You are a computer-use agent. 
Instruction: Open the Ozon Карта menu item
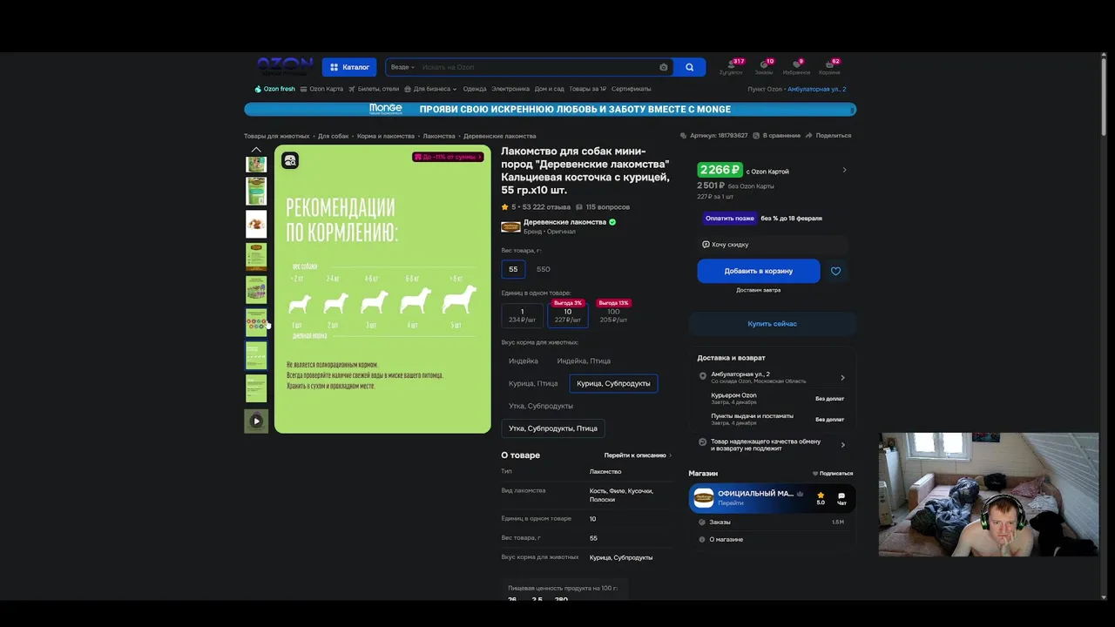(x=322, y=89)
